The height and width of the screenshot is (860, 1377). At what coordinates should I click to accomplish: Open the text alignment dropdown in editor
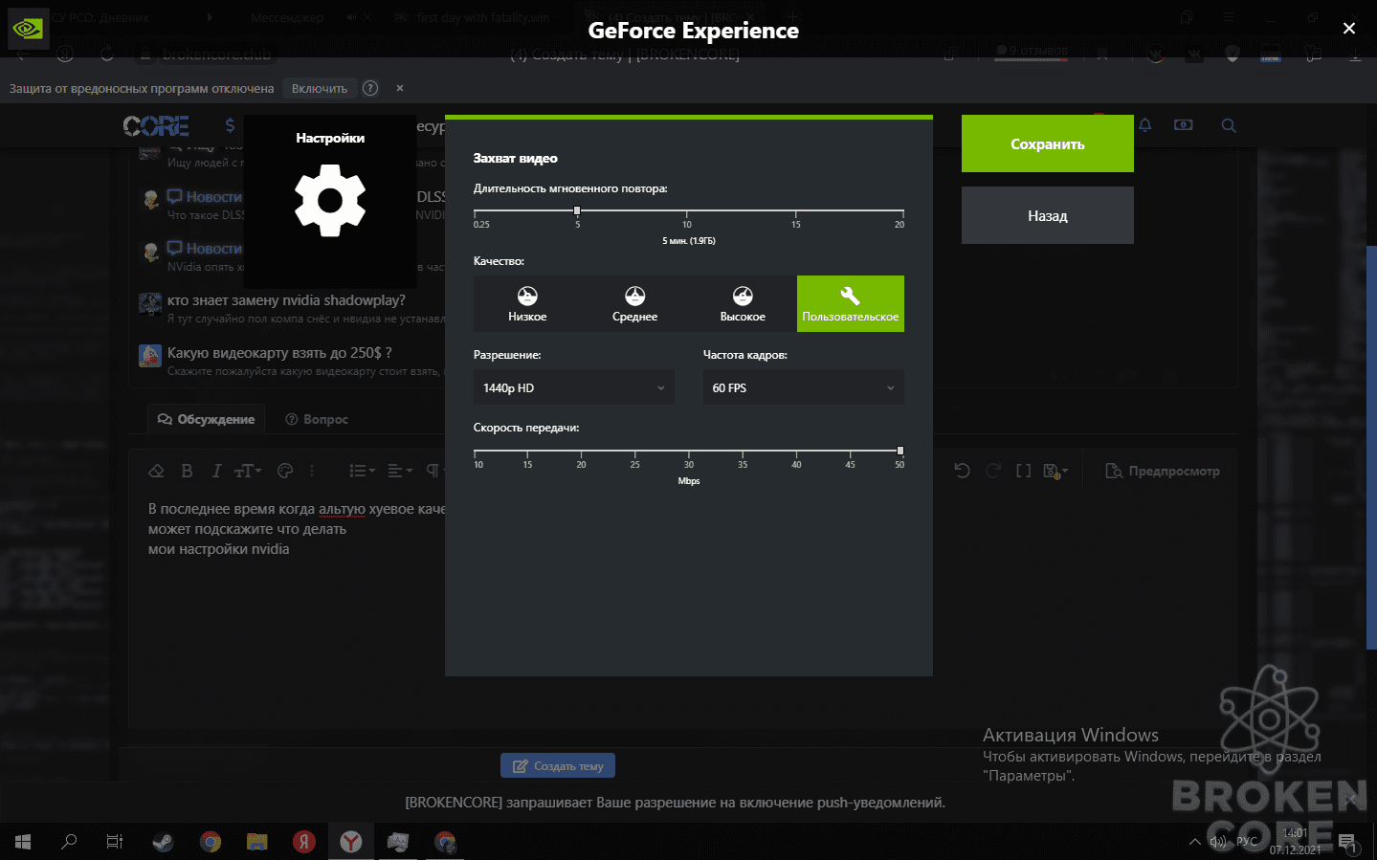click(400, 471)
